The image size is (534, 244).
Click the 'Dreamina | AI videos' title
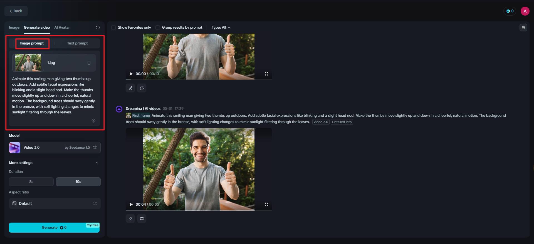click(x=143, y=109)
